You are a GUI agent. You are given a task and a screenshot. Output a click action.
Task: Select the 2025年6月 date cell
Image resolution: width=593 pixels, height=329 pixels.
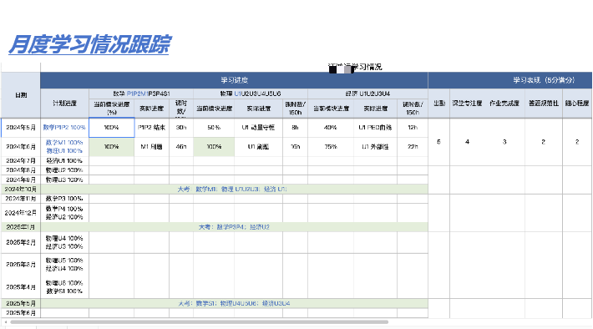(21, 313)
